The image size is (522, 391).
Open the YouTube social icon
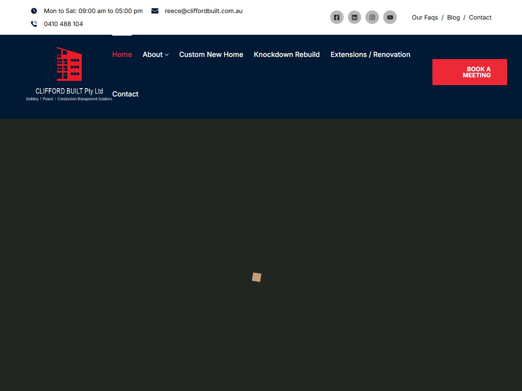(x=390, y=17)
